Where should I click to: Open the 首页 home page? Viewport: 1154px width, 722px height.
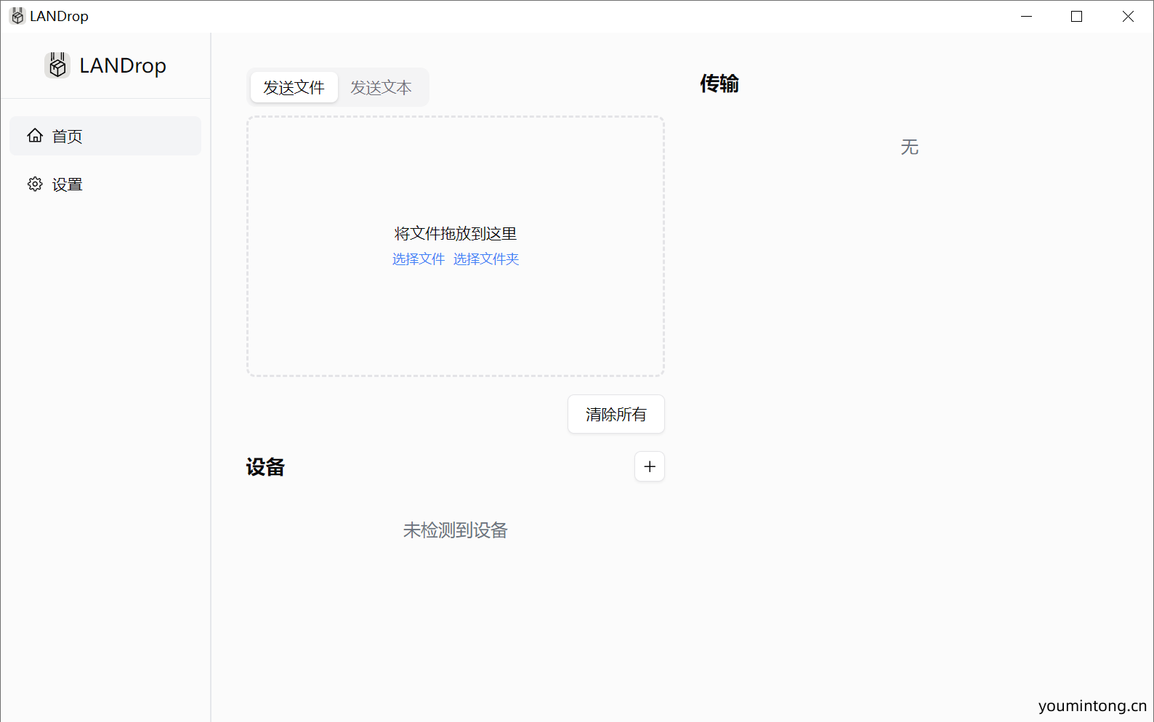click(x=105, y=136)
